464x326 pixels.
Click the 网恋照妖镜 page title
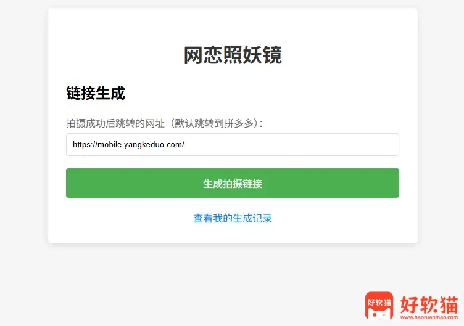[x=233, y=55]
